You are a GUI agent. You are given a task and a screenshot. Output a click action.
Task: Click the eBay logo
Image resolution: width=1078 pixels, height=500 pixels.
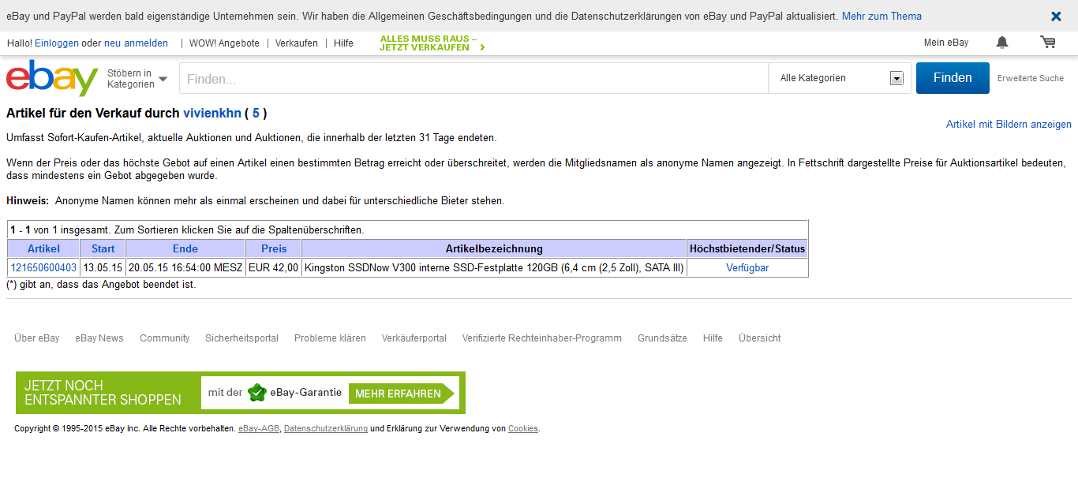pos(52,79)
